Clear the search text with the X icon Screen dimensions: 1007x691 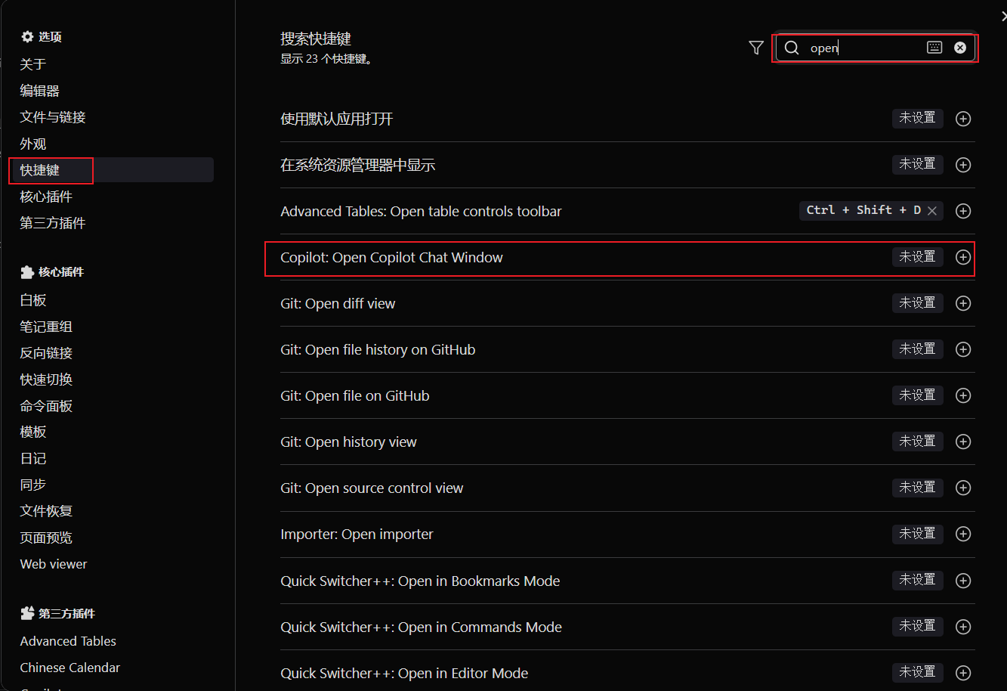point(960,48)
